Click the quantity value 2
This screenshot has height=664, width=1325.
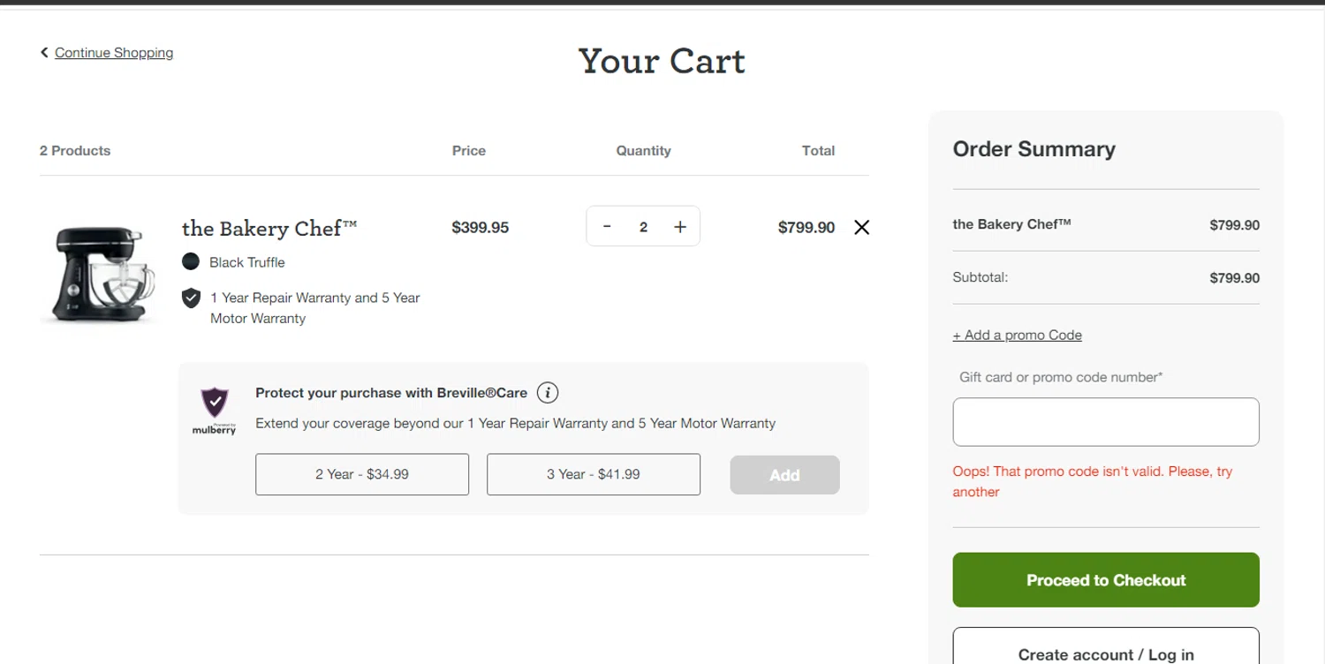pyautogui.click(x=643, y=227)
